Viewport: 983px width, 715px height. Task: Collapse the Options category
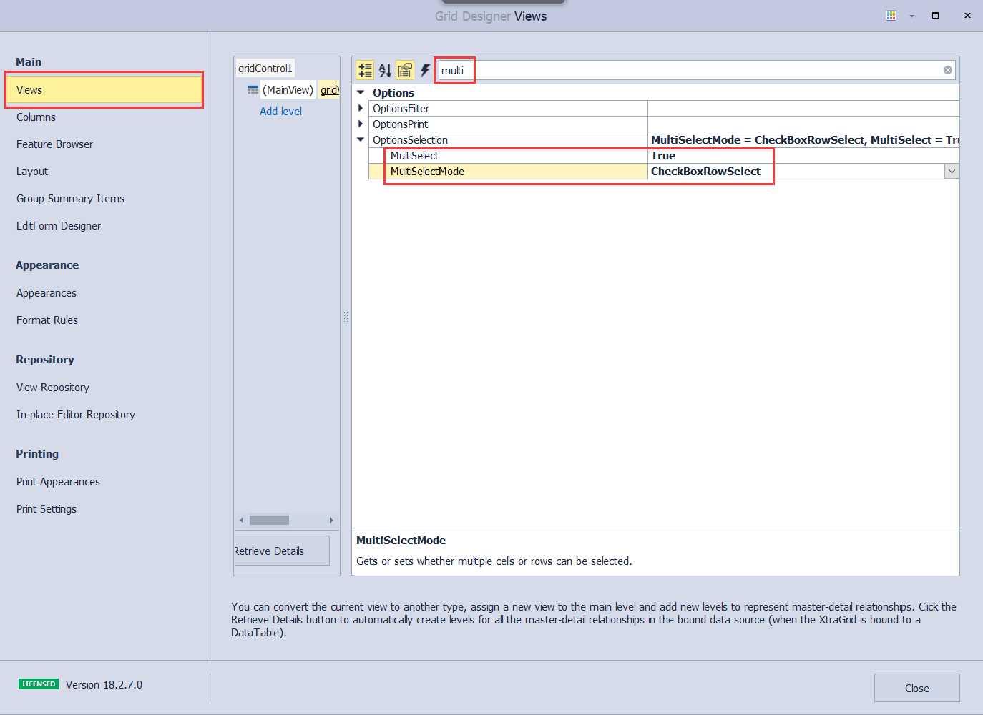coord(361,92)
